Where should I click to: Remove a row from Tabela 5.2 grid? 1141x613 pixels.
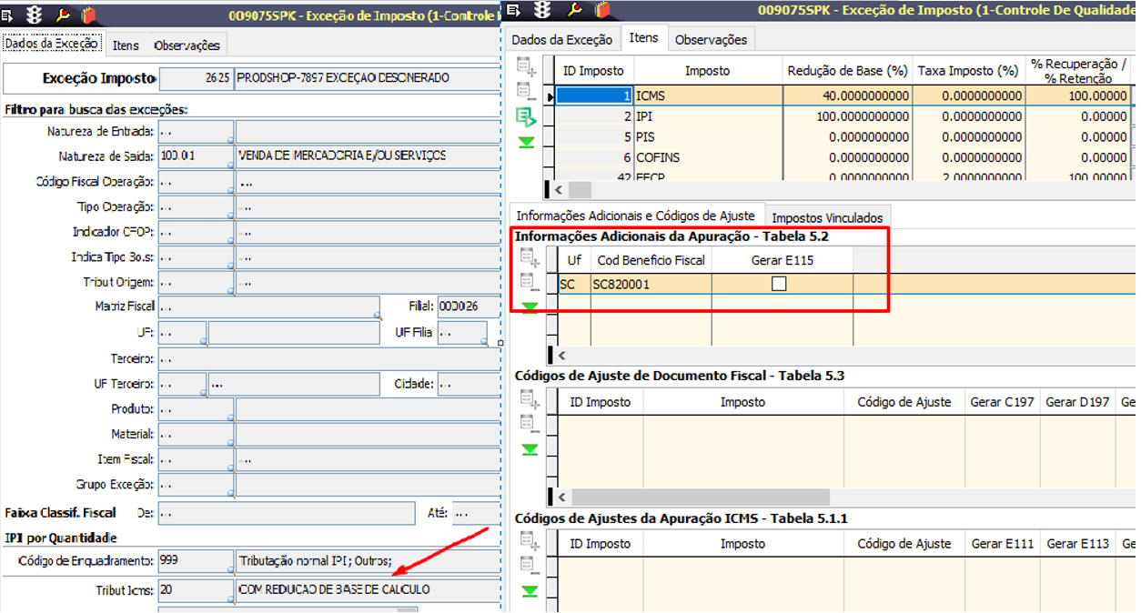click(x=529, y=282)
